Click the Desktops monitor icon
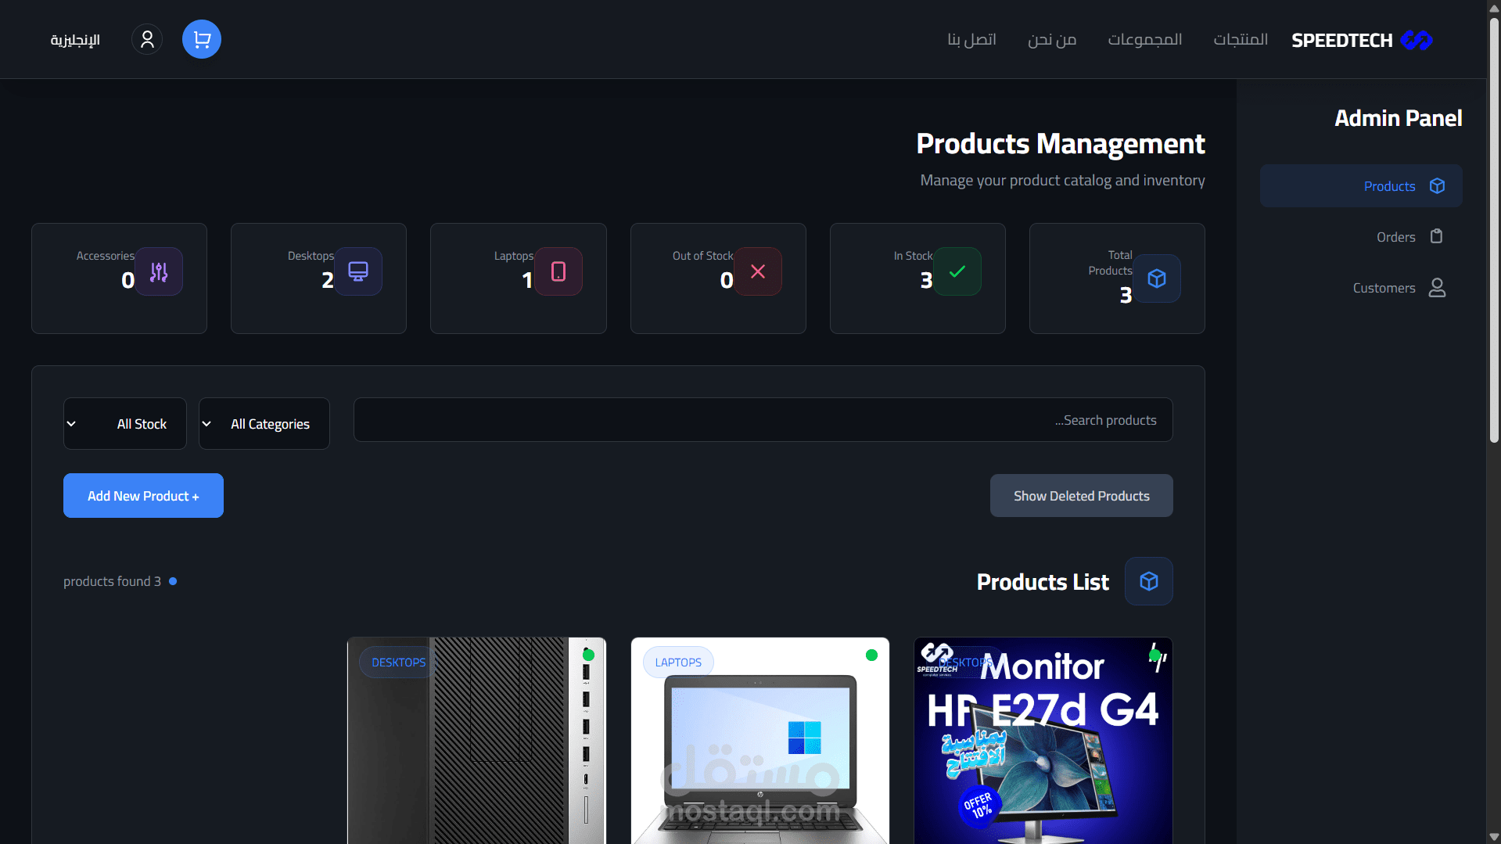The height and width of the screenshot is (844, 1501). (x=358, y=271)
